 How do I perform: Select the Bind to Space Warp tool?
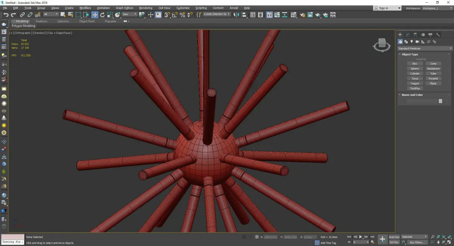coord(38,15)
